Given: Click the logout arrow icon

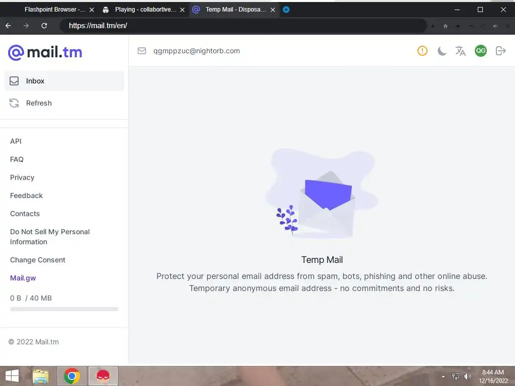Looking at the screenshot, I should pyautogui.click(x=500, y=51).
